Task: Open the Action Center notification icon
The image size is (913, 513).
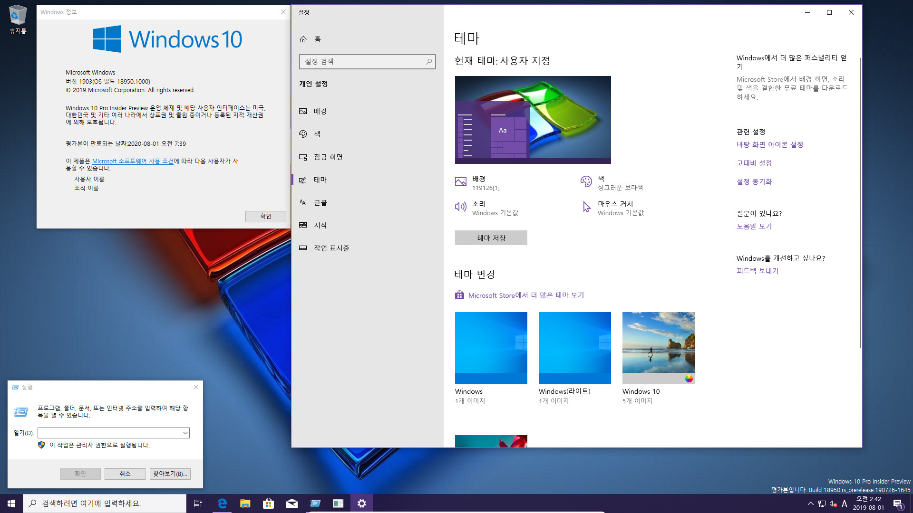Action: click(x=898, y=503)
